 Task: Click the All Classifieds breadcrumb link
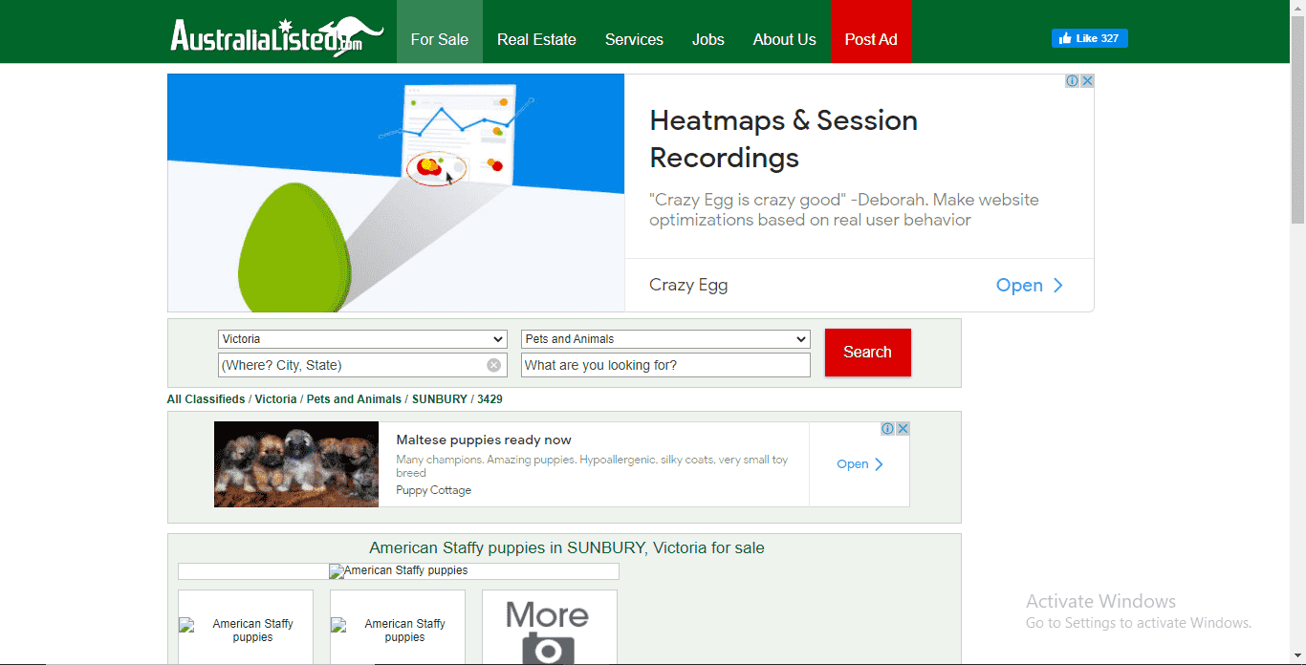coord(206,399)
